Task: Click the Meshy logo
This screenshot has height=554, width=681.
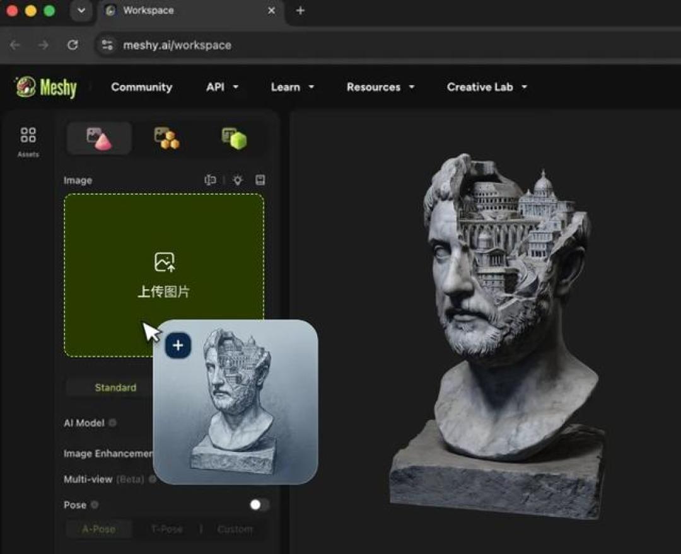Action: [47, 87]
